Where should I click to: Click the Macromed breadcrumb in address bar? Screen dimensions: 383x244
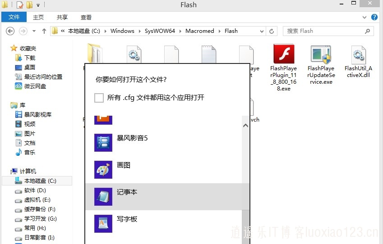[x=199, y=31]
